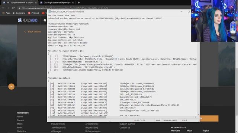The image size is (238, 133).
Task: Click the orange scroll-to-top button
Action: tap(12, 86)
